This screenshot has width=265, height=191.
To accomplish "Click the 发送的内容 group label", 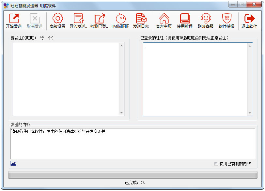I will click(x=20, y=125).
